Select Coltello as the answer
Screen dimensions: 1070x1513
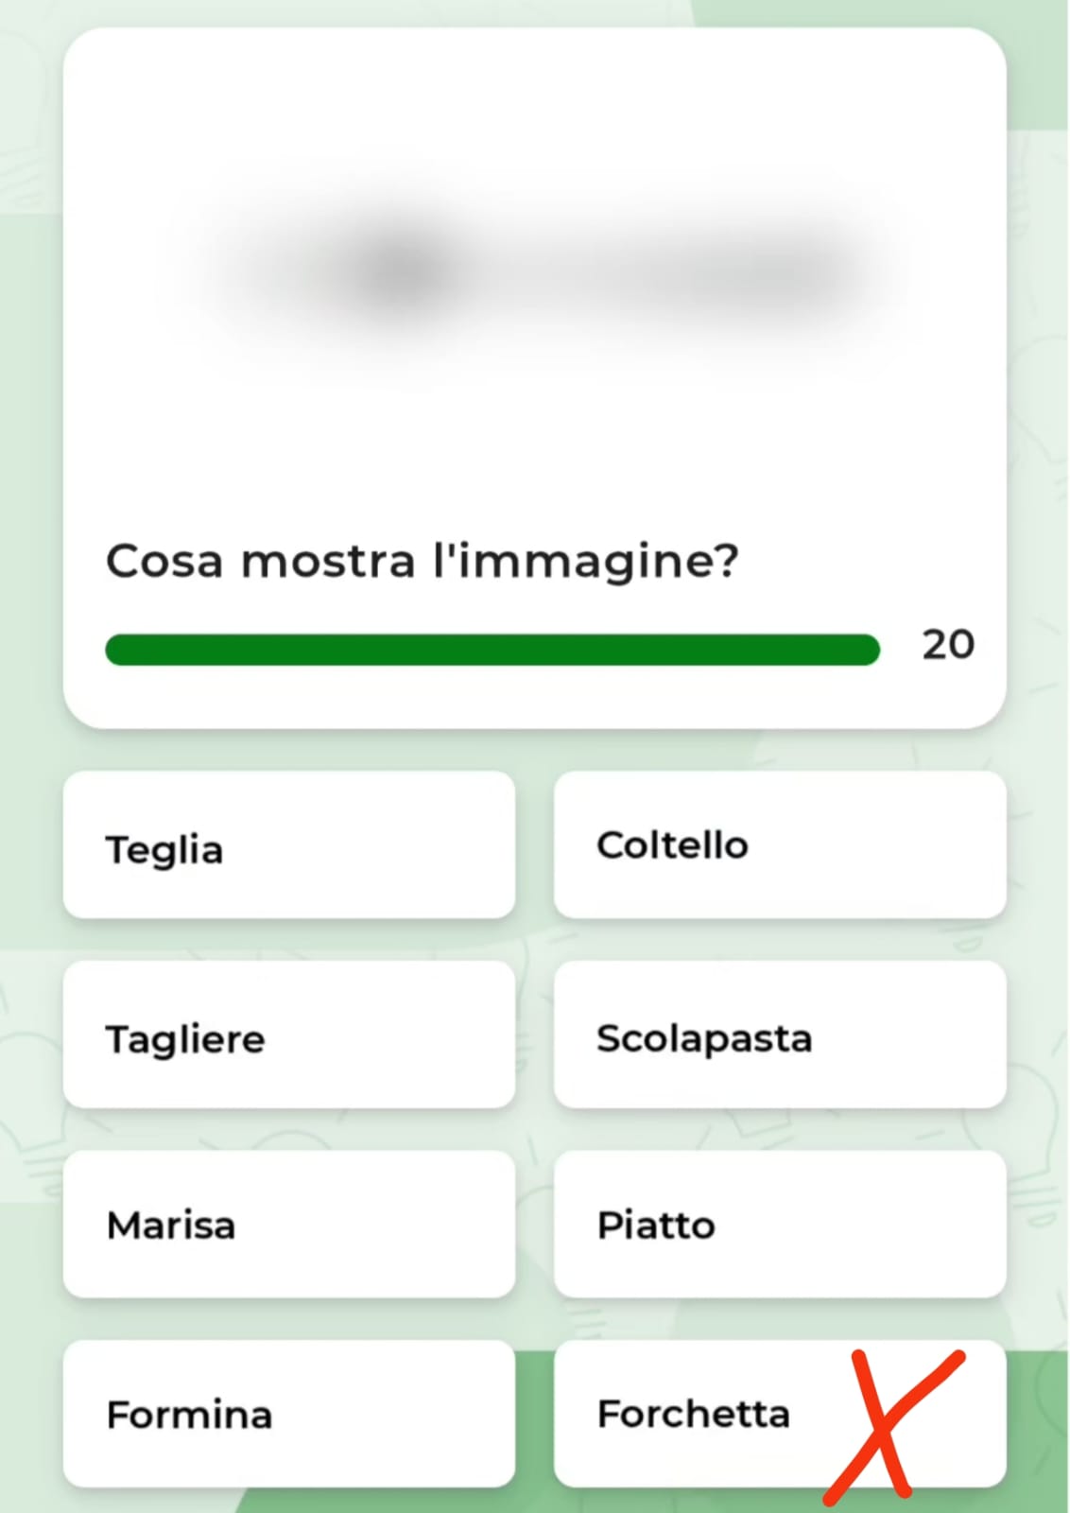[779, 845]
